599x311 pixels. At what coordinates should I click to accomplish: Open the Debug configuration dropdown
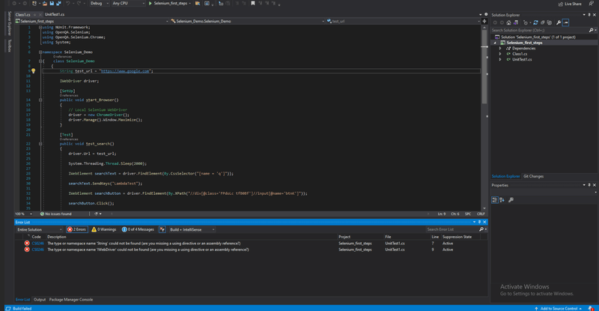tap(99, 4)
